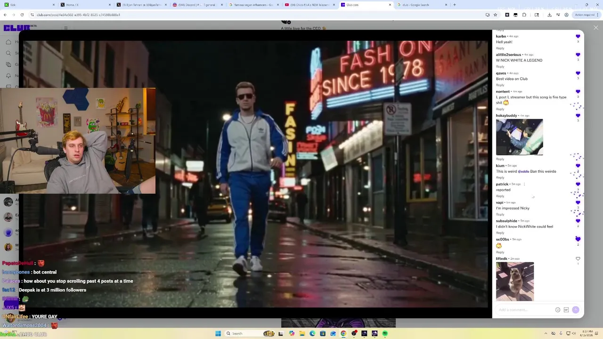Close the Club.com browser tab

[390, 5]
